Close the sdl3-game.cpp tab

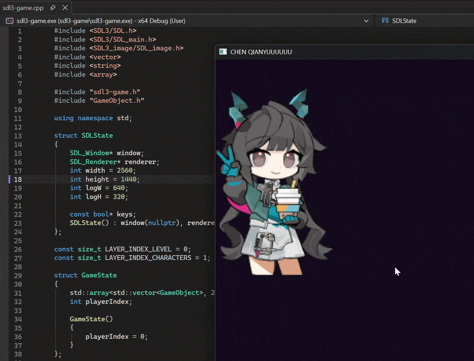point(65,8)
